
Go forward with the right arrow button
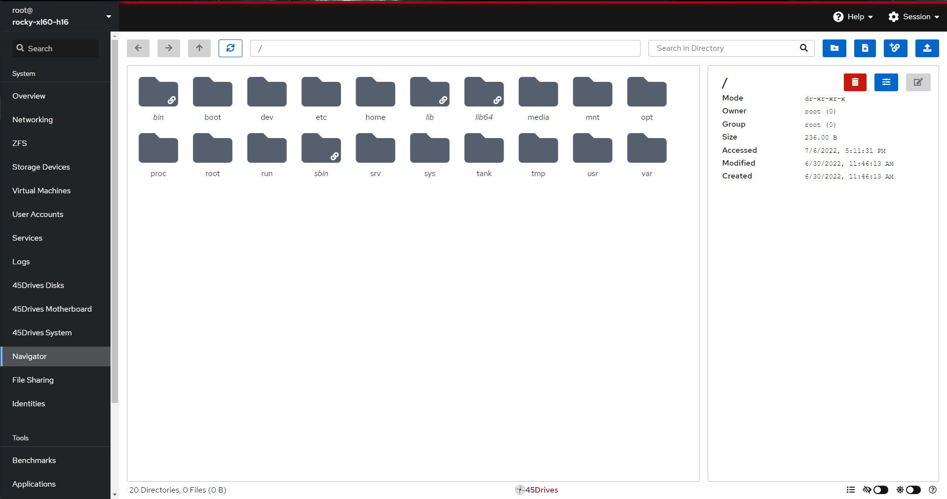point(169,48)
